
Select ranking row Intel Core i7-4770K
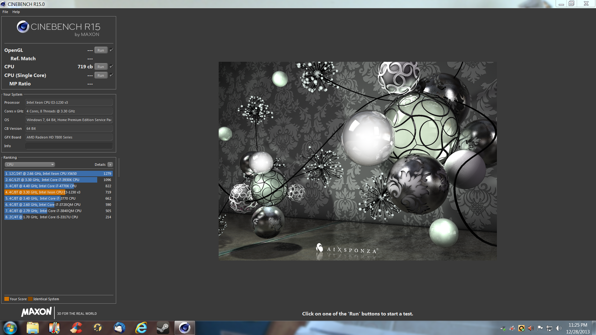pos(58,186)
